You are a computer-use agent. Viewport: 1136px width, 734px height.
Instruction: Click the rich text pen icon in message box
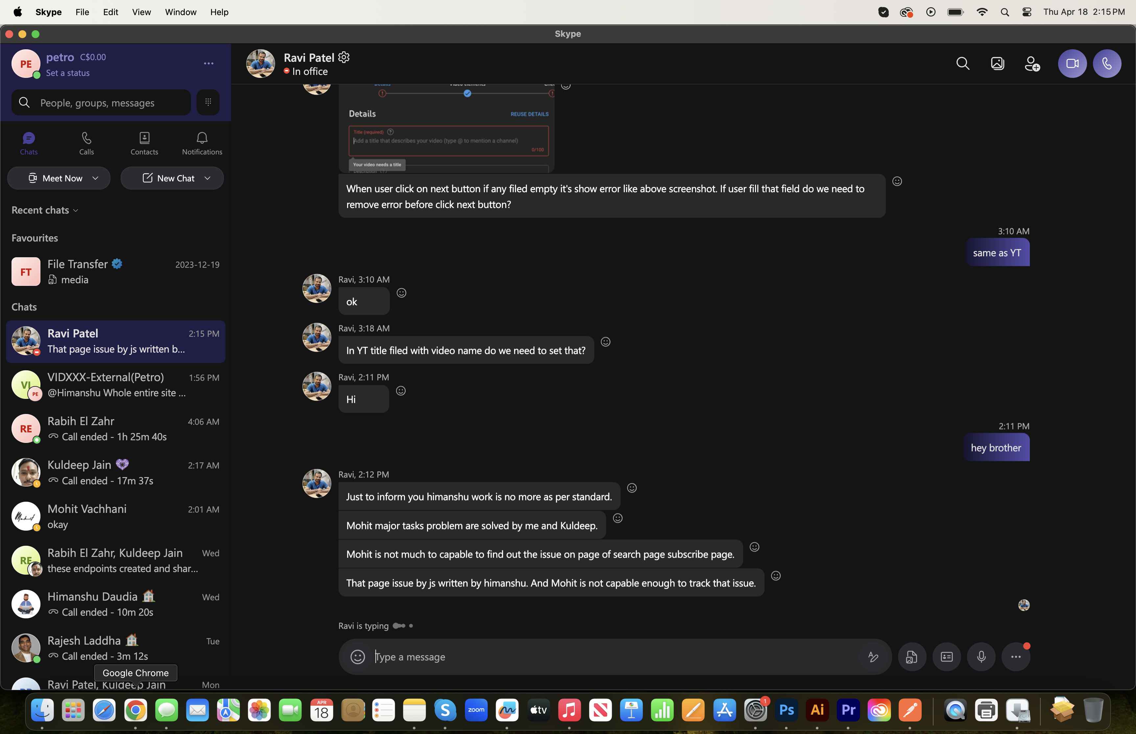click(x=873, y=657)
